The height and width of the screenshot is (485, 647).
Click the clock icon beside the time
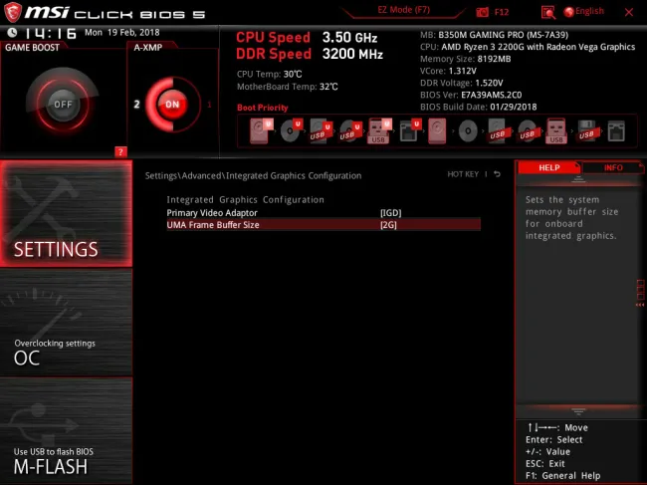[x=8, y=33]
